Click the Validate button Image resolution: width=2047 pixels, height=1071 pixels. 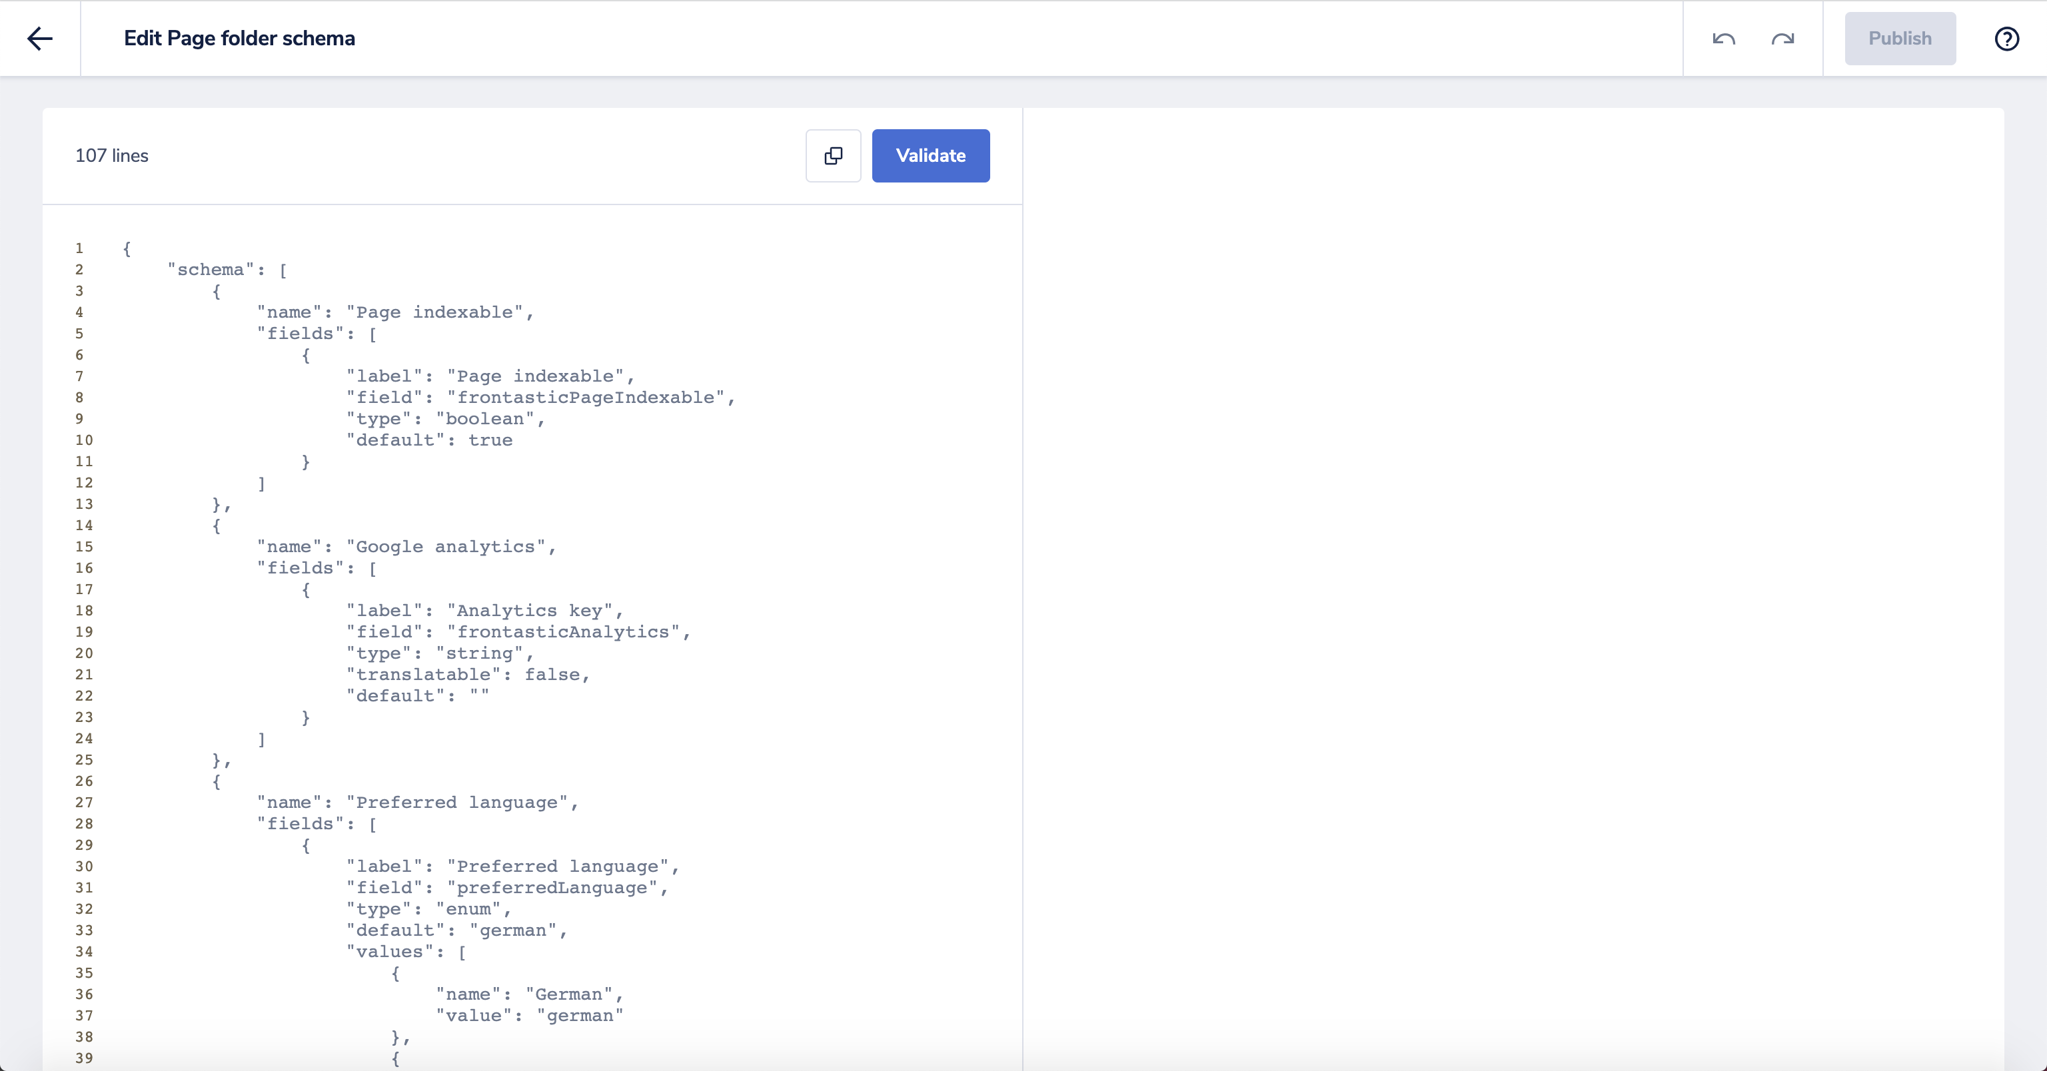[x=930, y=156]
